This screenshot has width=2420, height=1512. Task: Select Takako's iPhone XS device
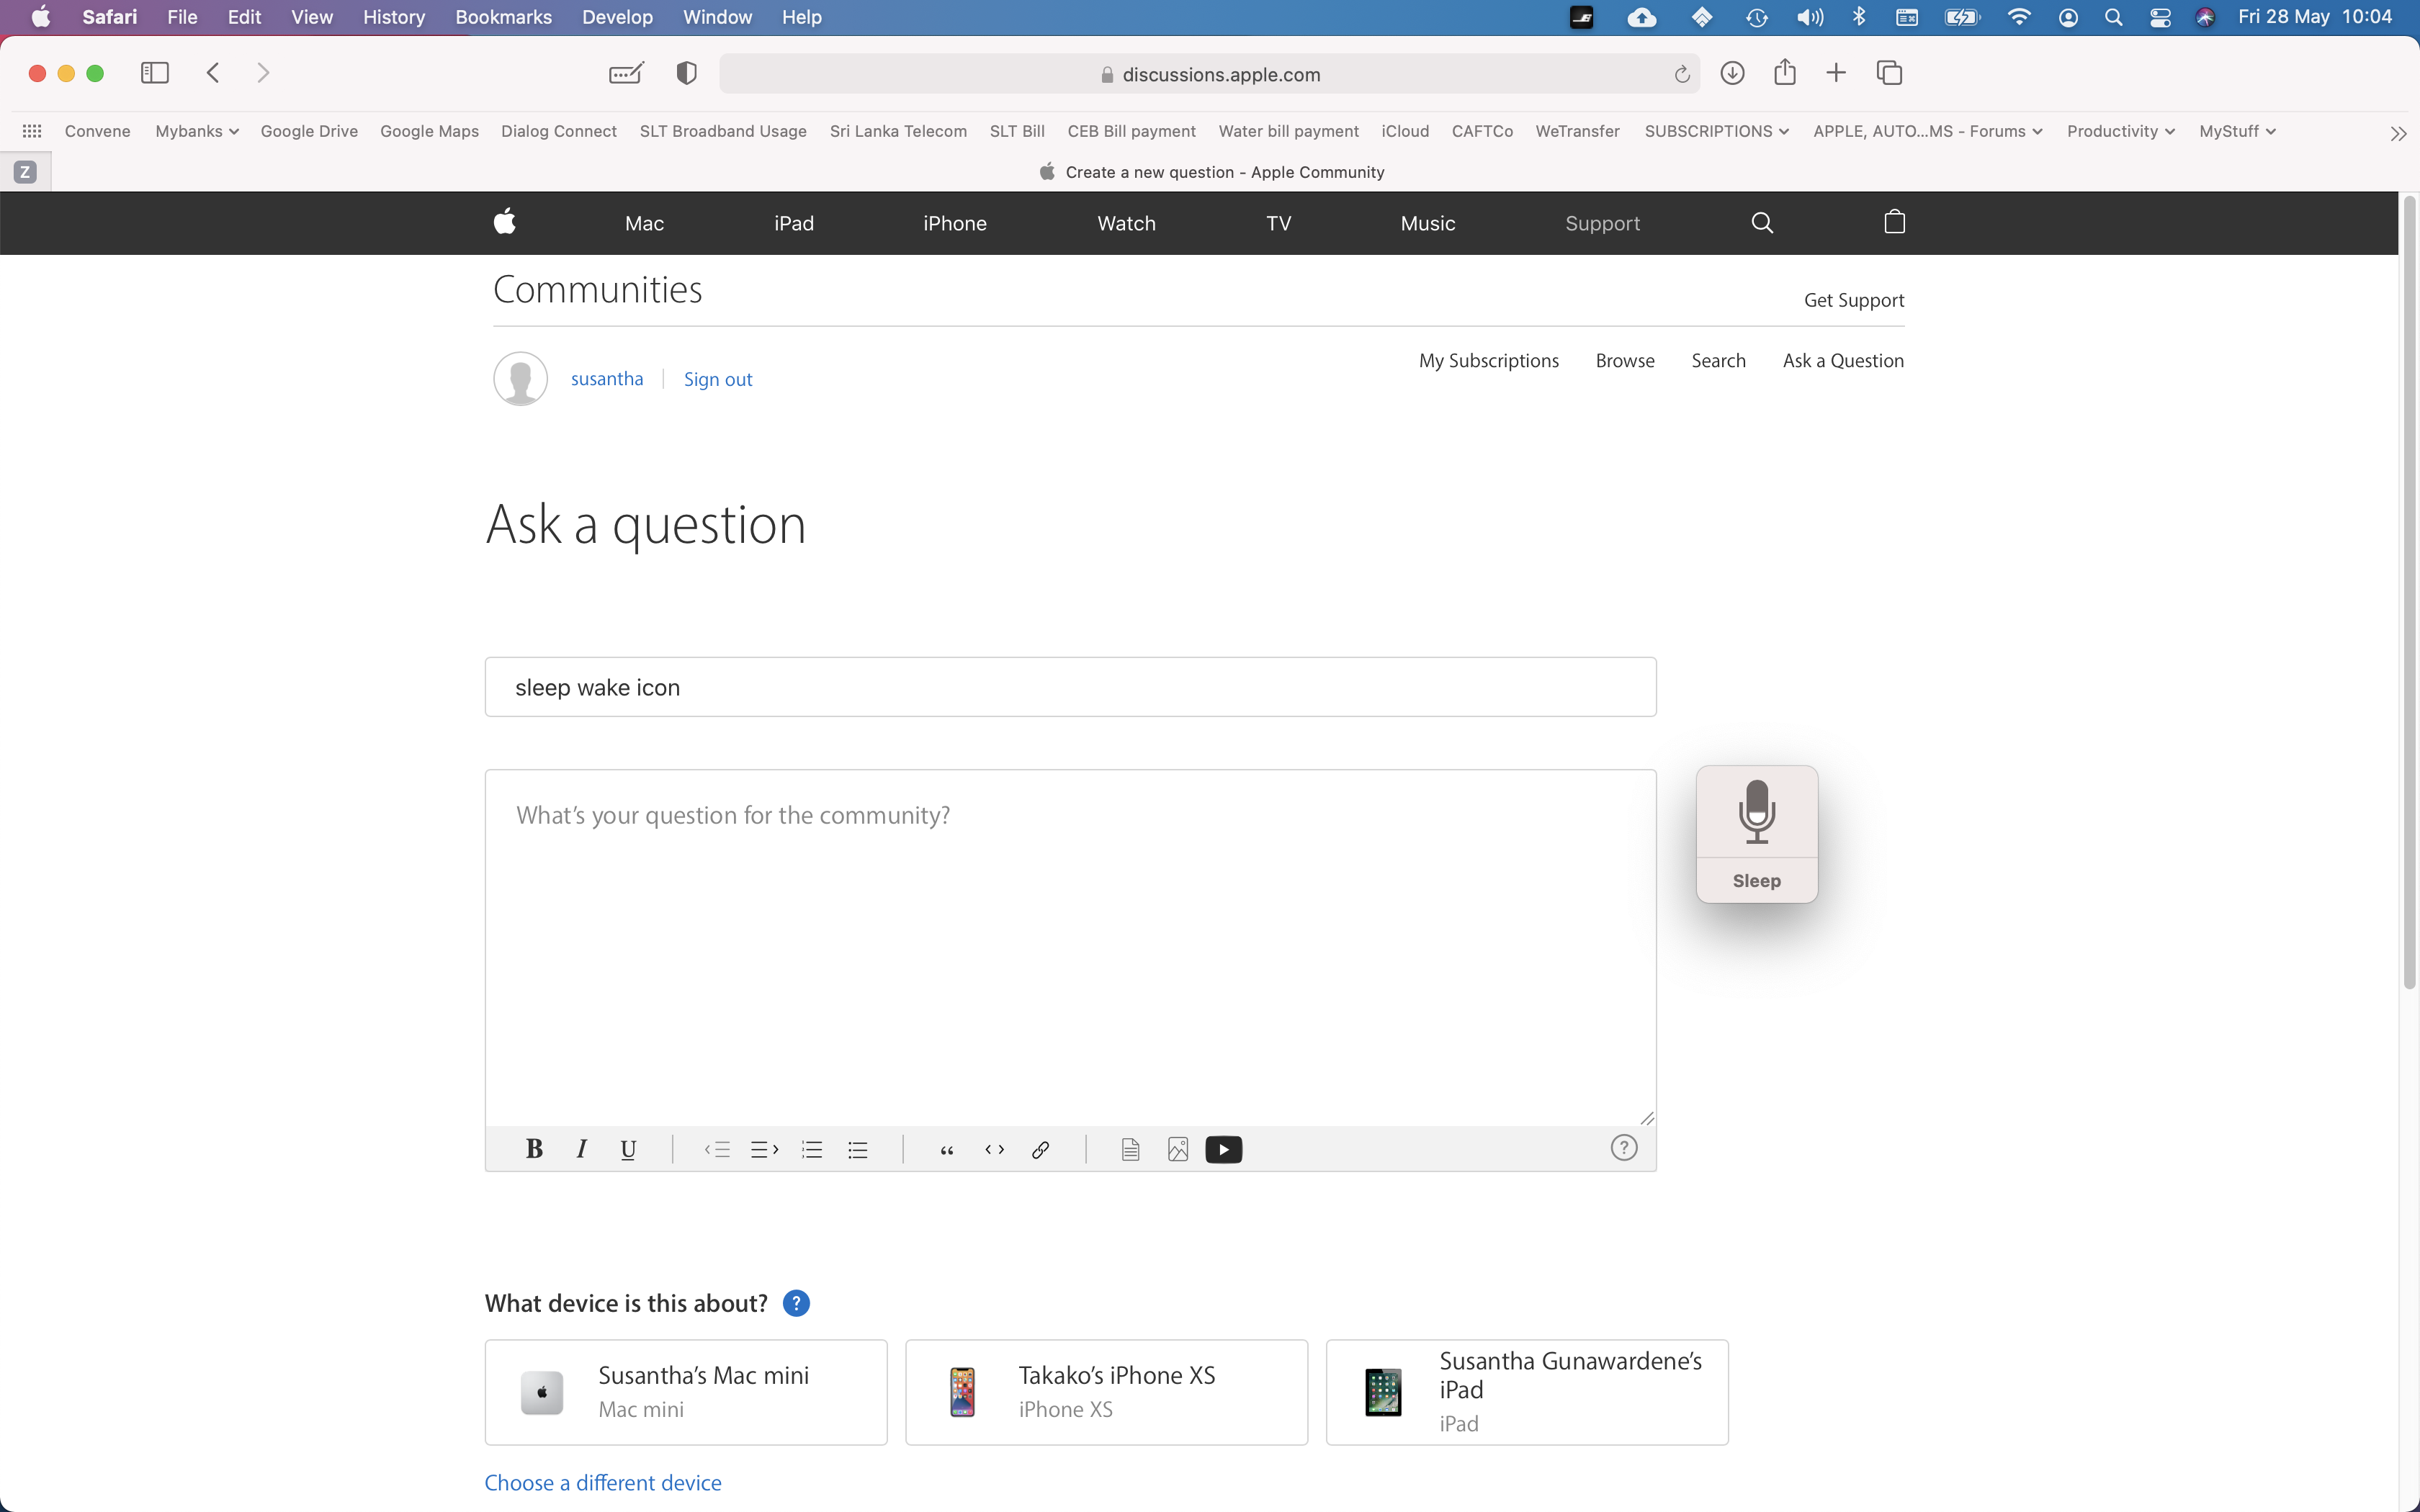(x=1106, y=1391)
